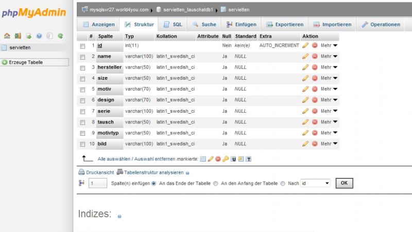Open the Nach column dropdown showing id
This screenshot has width=412, height=232.
pos(315,183)
